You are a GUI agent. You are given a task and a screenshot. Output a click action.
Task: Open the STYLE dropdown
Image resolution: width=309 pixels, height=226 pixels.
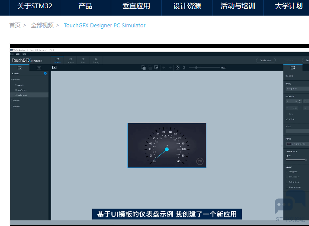point(297,131)
